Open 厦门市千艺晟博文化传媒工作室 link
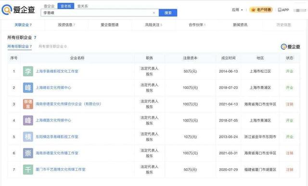 [61, 169]
